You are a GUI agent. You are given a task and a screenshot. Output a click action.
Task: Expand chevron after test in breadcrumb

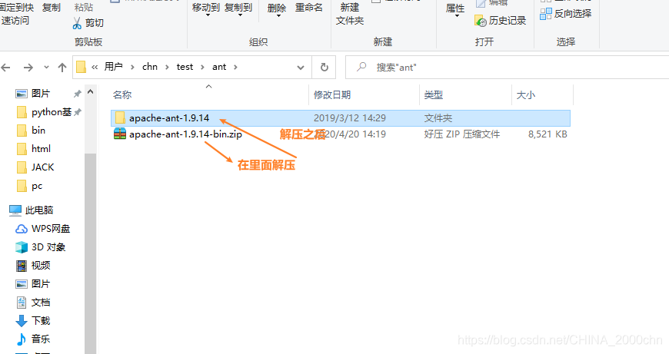(202, 67)
